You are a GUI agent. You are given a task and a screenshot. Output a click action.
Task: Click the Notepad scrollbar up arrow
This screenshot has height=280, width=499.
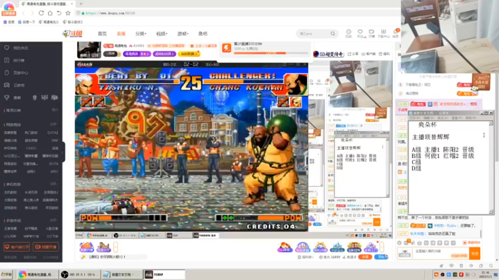coord(491,123)
